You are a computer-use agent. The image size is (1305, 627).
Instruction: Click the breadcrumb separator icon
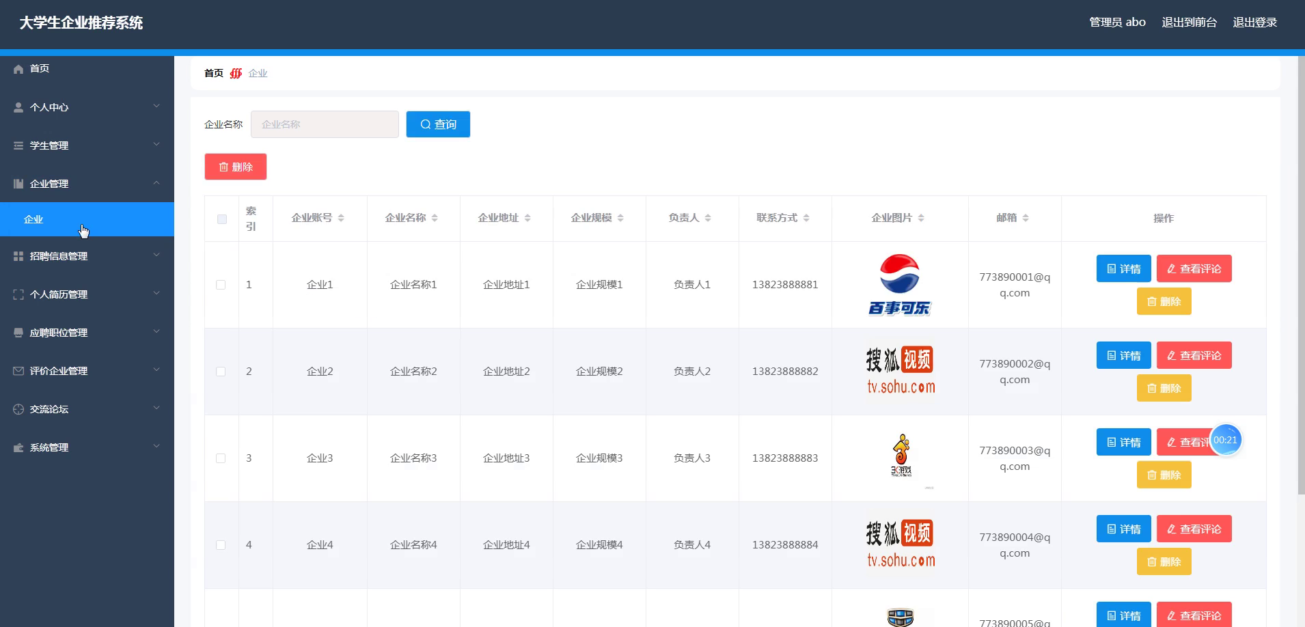point(236,73)
